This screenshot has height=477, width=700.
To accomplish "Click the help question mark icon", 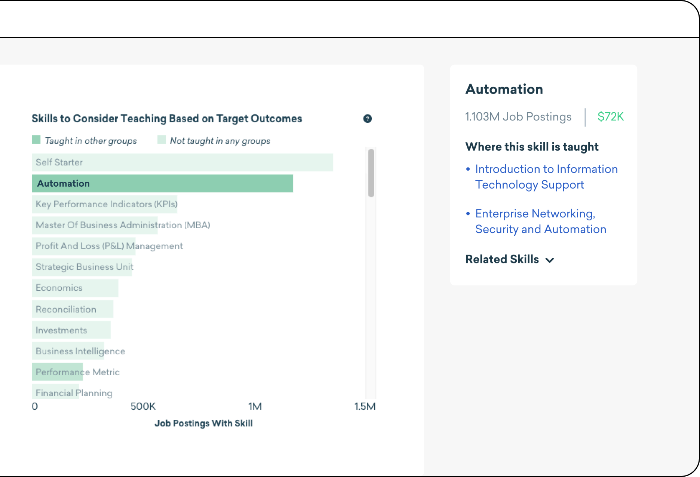I will pos(367,119).
